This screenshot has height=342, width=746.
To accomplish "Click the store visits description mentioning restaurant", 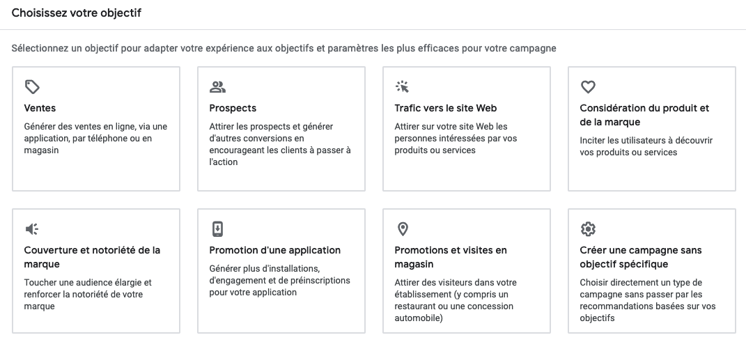I will [456, 300].
